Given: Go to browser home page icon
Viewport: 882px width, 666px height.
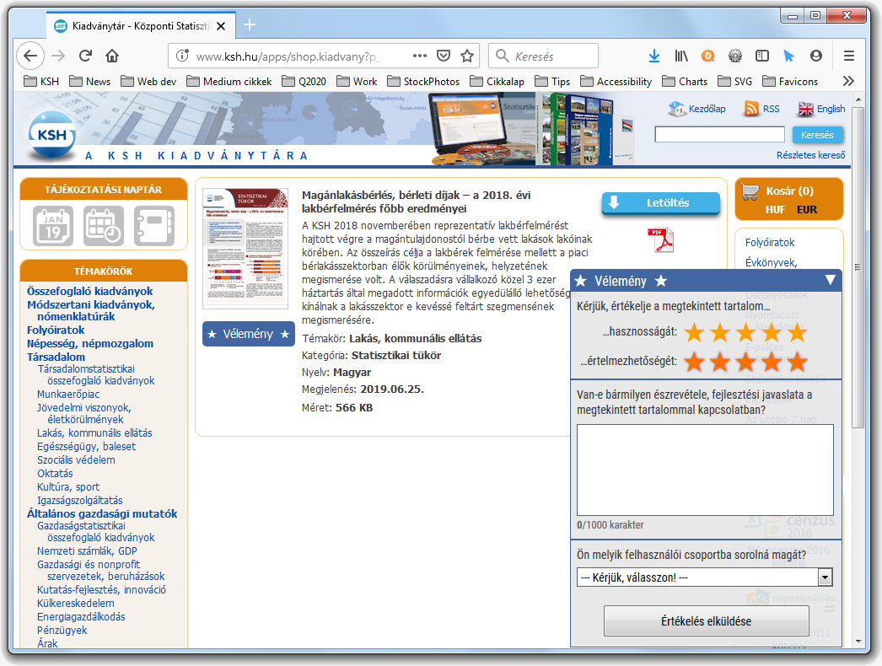Looking at the screenshot, I should pos(111,56).
